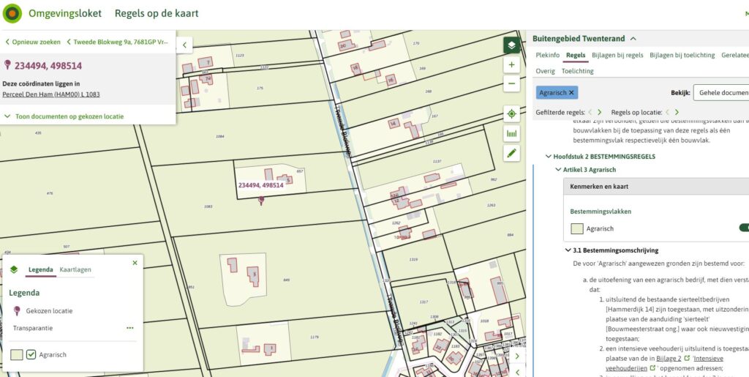This screenshot has width=749, height=377.
Task: Click the Kenmerken en kaart header
Action: coord(656,187)
